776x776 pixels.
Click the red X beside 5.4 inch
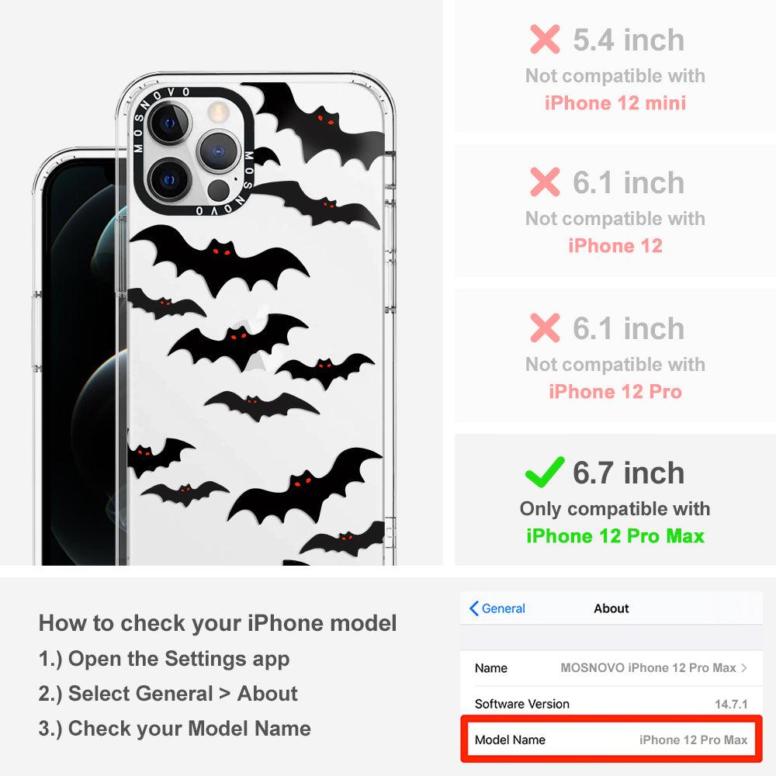(545, 39)
